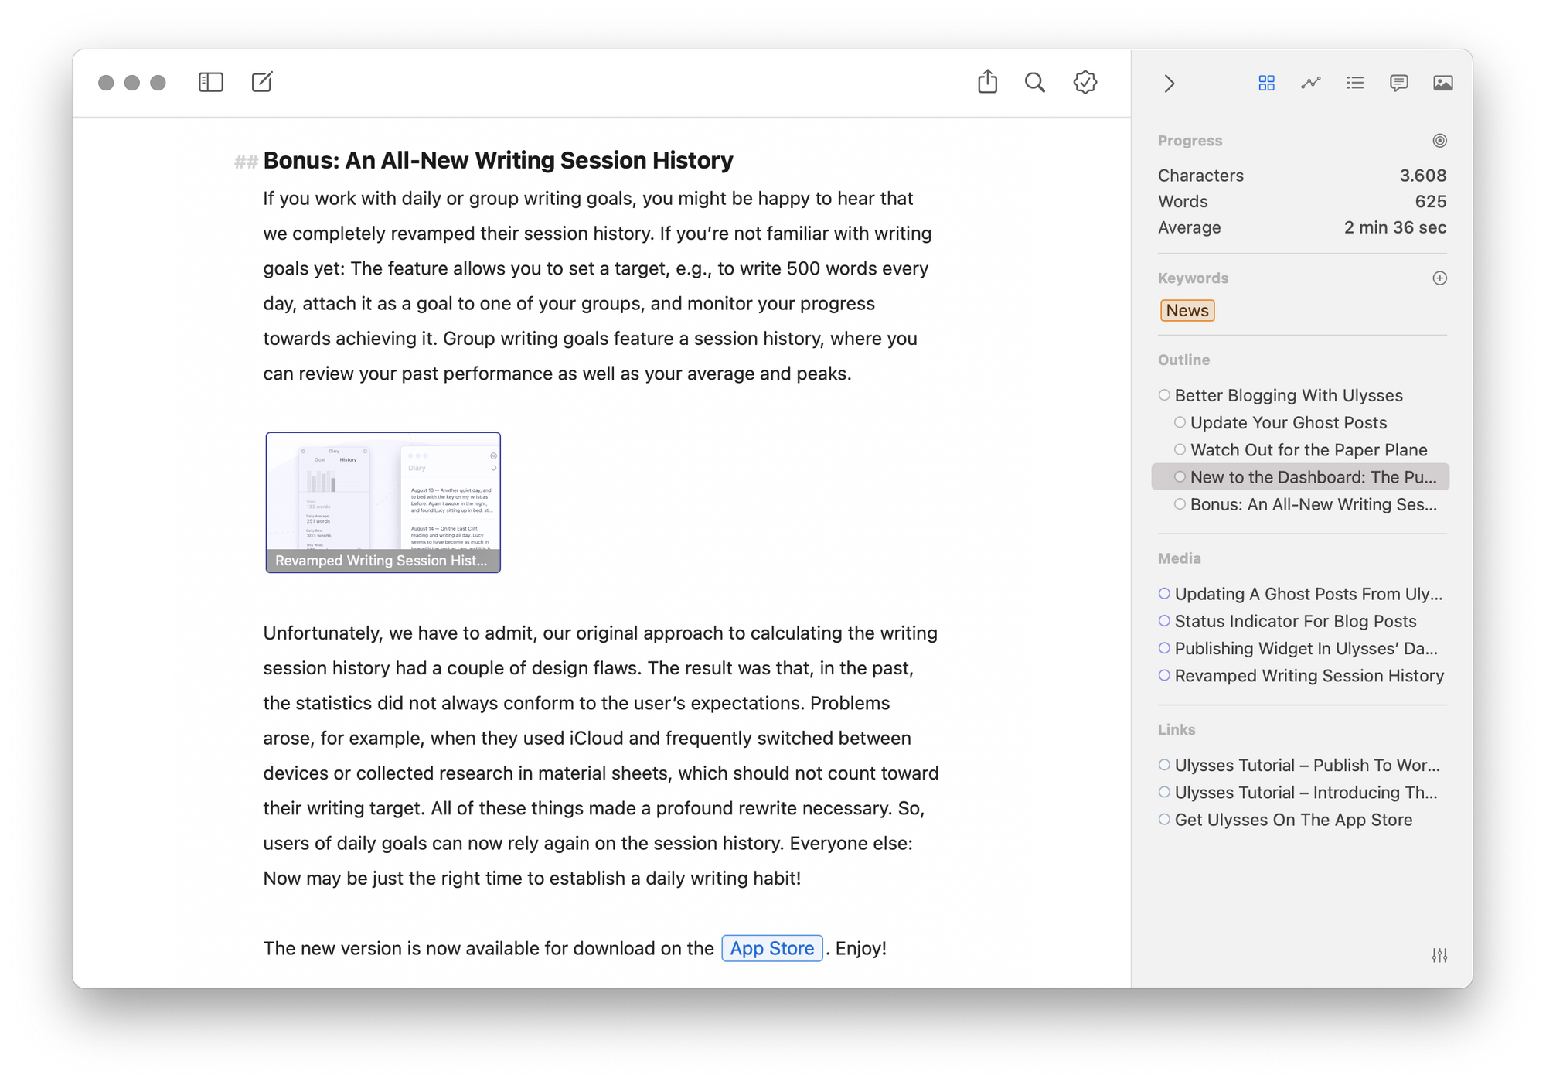Open Get Ulysses On The App Store link
1546x1085 pixels.
[x=1292, y=820]
